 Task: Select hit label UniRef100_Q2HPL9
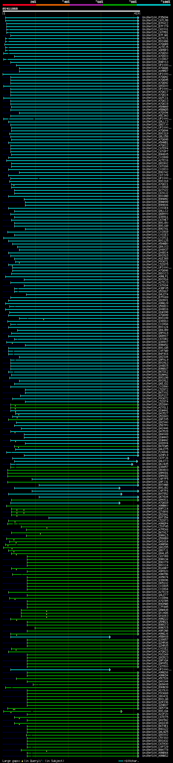pos(155,455)
